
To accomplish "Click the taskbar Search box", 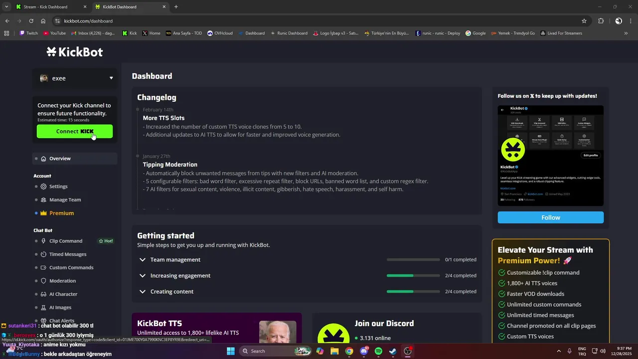I will (275, 351).
